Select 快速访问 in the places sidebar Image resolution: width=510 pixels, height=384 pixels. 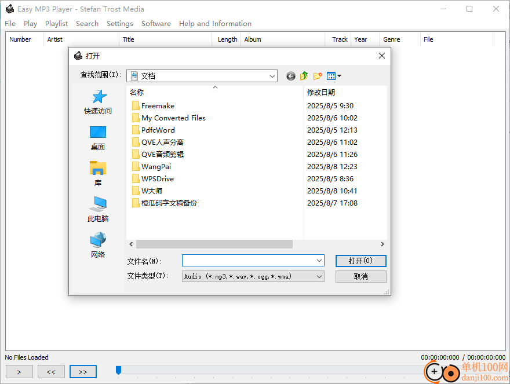click(x=98, y=102)
